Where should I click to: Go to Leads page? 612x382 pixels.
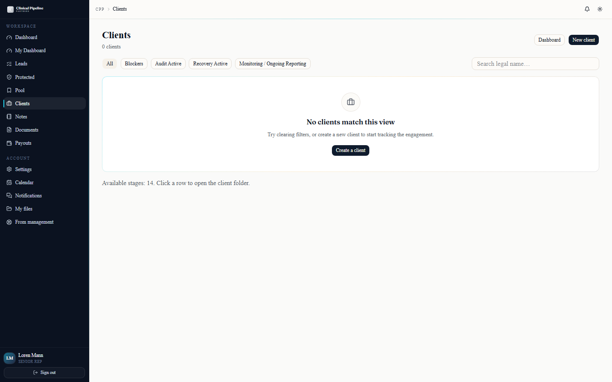tap(44, 64)
